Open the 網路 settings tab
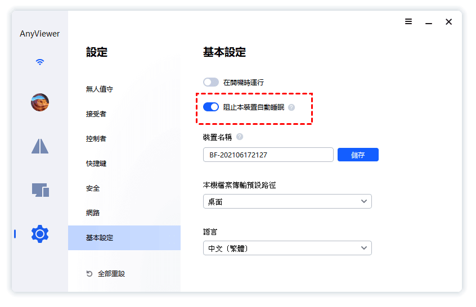The height and width of the screenshot is (307, 476). point(93,213)
